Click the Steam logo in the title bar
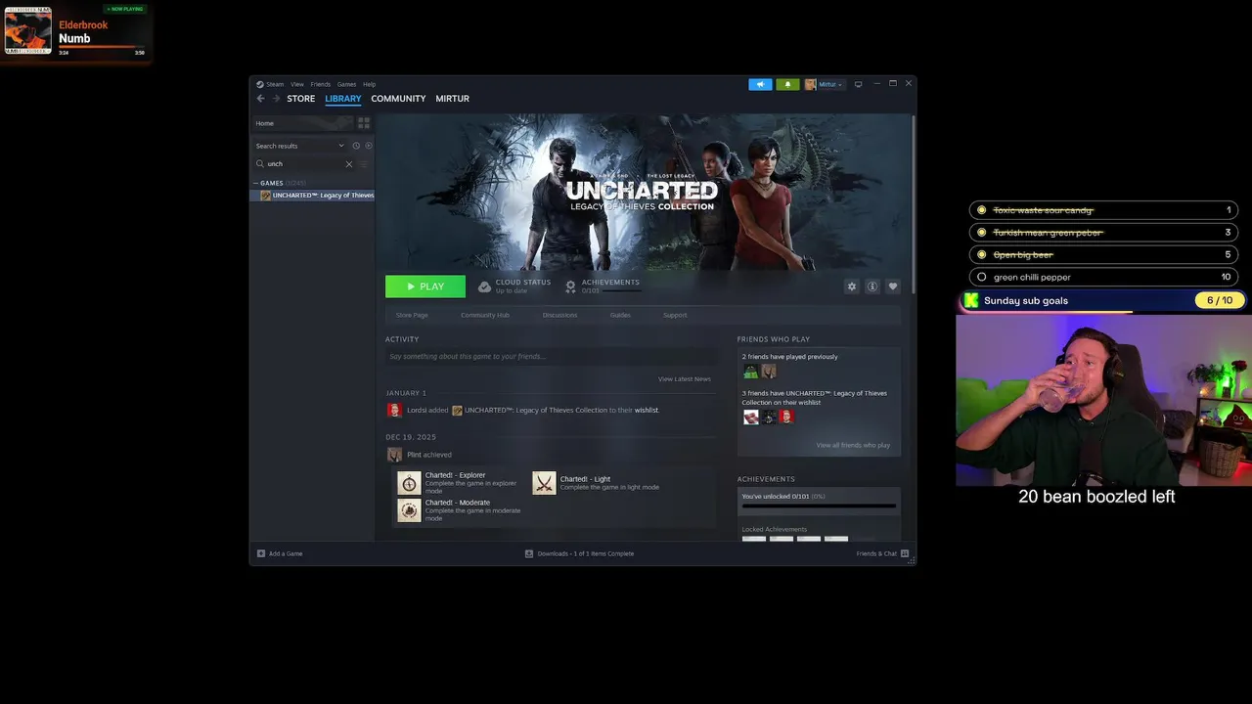Image resolution: width=1252 pixels, height=704 pixels. tap(260, 84)
